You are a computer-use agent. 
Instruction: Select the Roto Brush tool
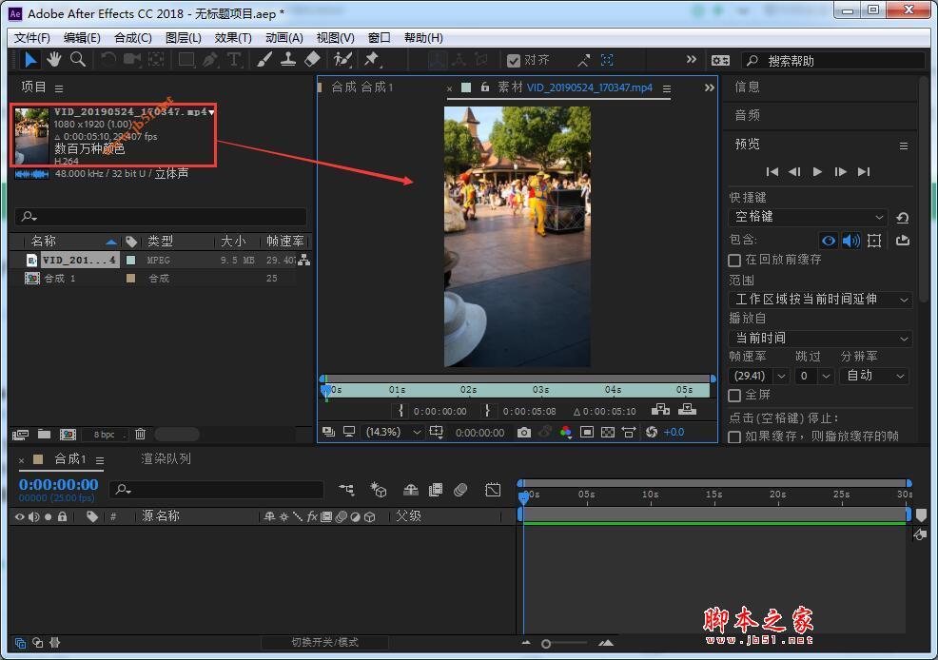pos(342,59)
